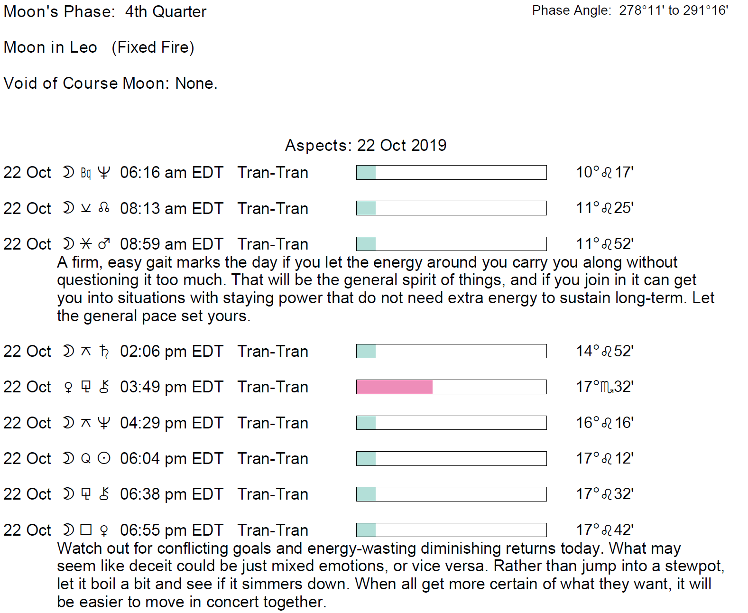Image resolution: width=748 pixels, height=613 pixels.
Task: Click the Sun glyph in the 06:04 pm row
Action: point(104,458)
